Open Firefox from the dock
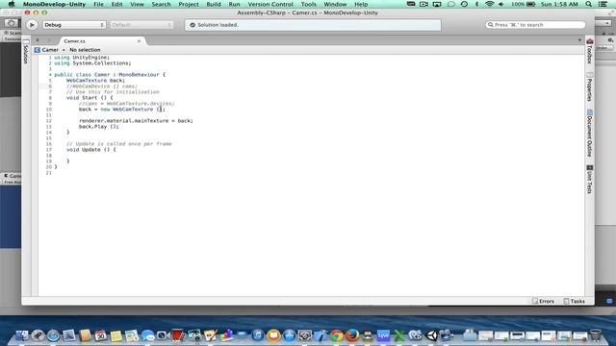The height and width of the screenshot is (346, 616). (x=352, y=335)
